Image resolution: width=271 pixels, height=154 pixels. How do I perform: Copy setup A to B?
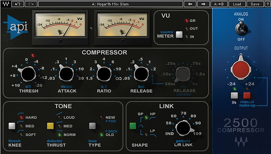click(x=219, y=4)
